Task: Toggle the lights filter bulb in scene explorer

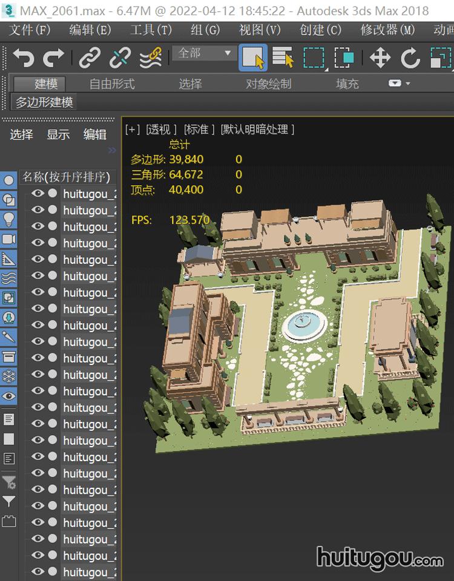Action: [x=9, y=219]
